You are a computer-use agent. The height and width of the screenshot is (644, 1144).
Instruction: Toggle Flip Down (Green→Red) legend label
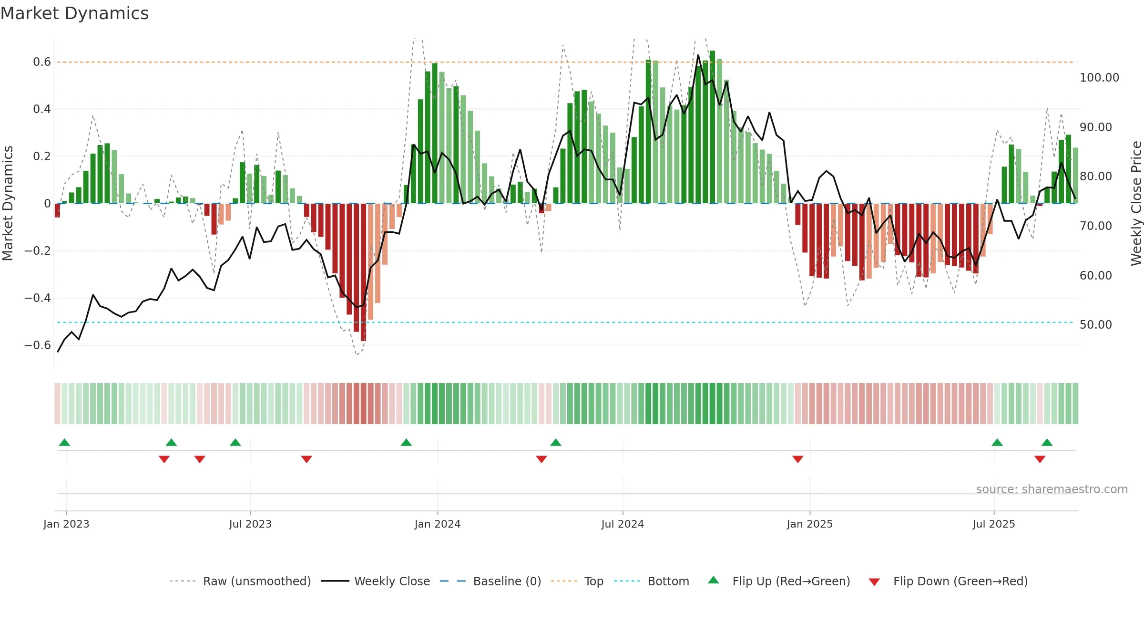pos(960,581)
